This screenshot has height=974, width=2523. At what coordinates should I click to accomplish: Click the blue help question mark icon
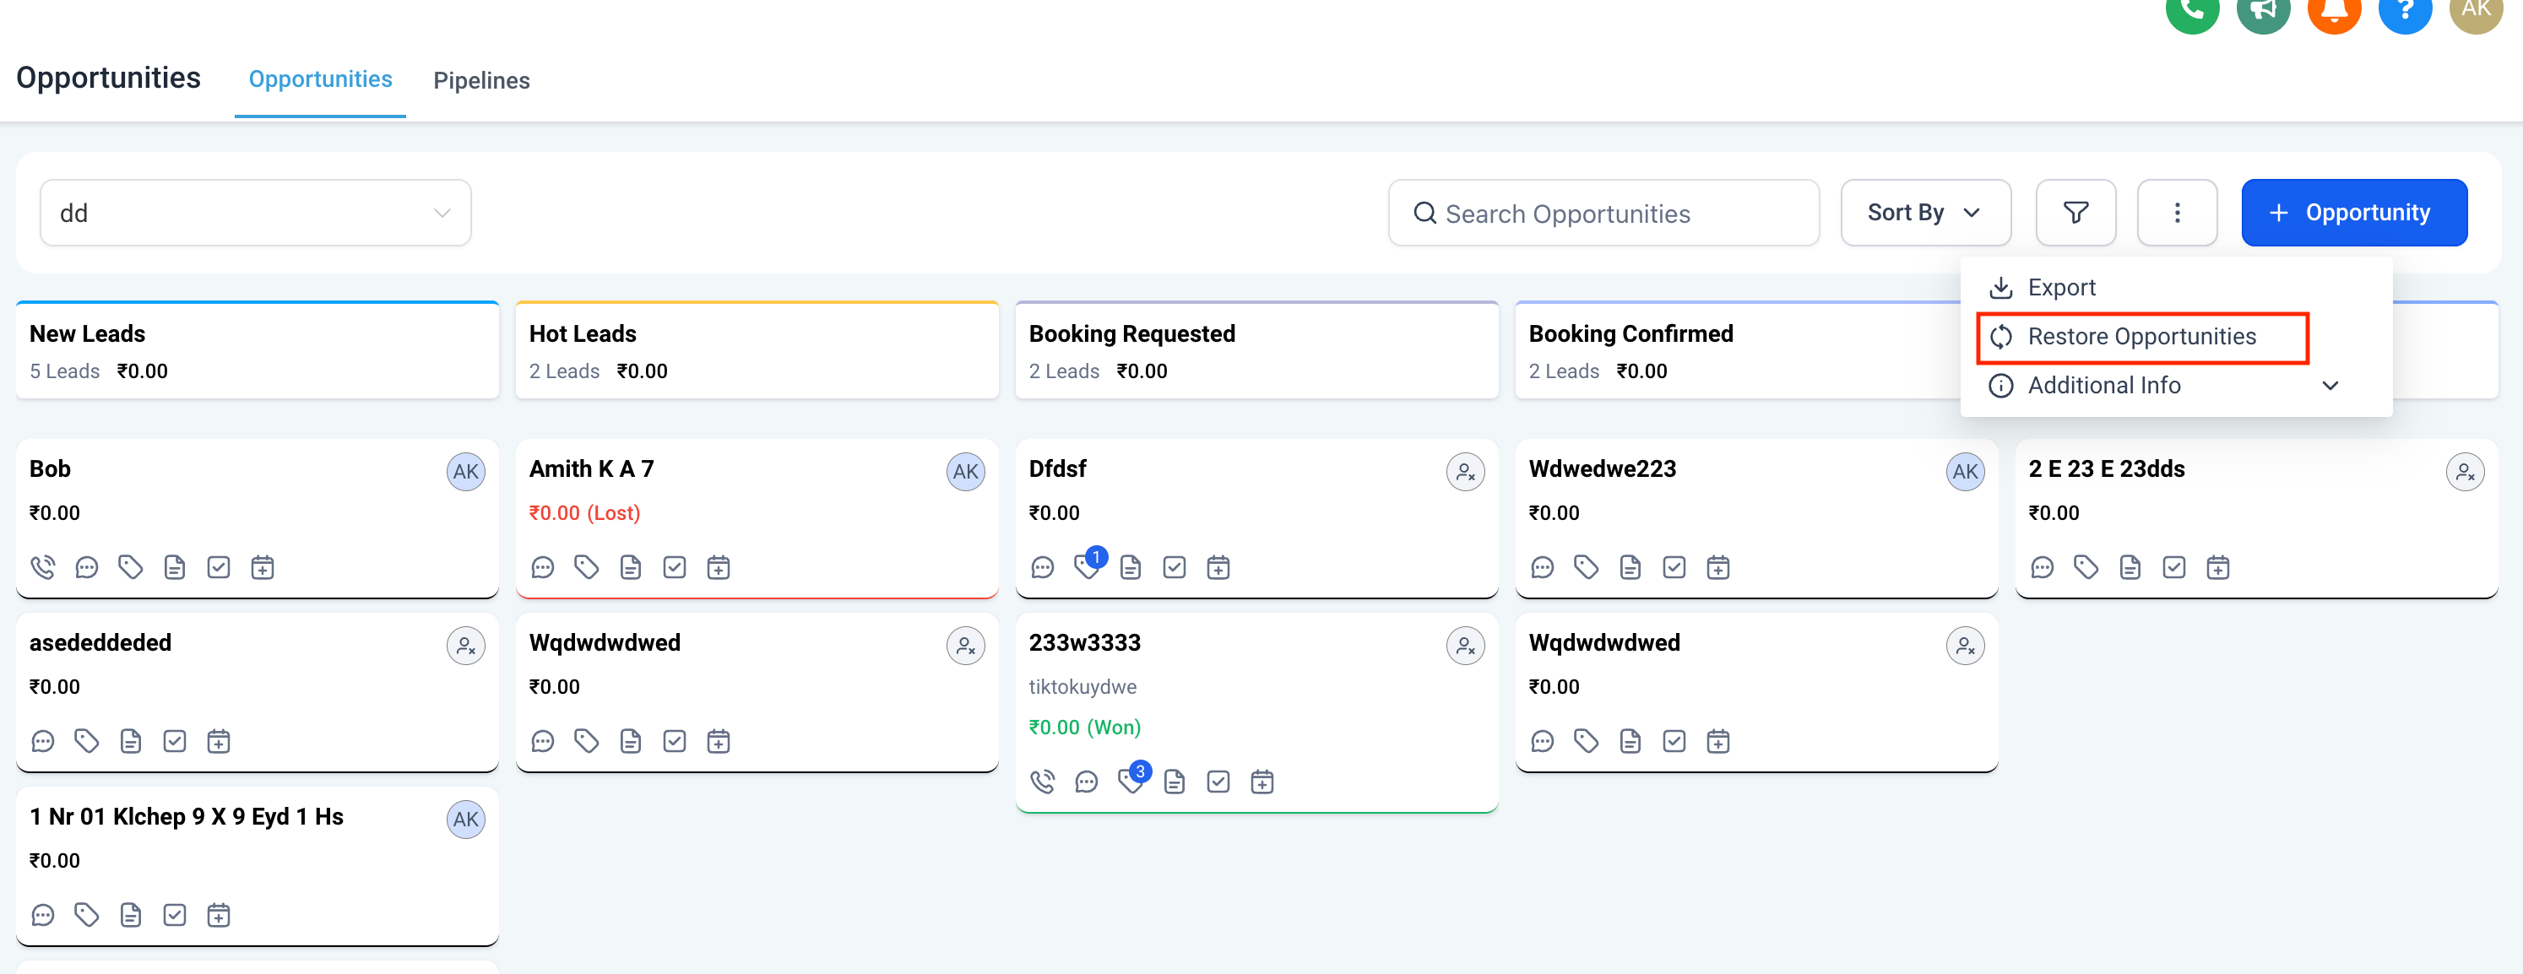point(2405,10)
